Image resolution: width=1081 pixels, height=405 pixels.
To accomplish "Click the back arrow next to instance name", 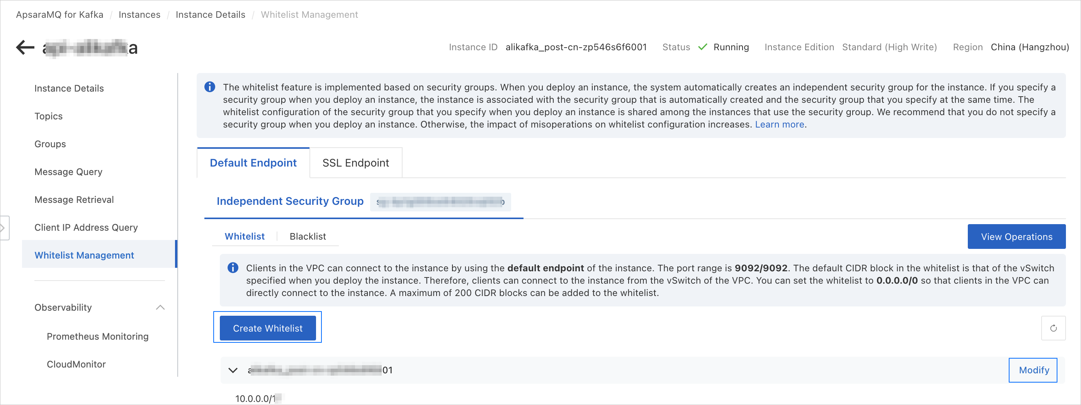I will (25, 48).
